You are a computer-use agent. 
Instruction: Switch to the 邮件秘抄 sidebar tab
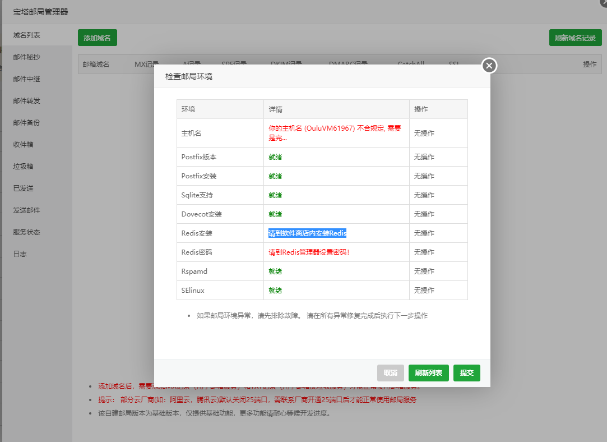coord(27,57)
